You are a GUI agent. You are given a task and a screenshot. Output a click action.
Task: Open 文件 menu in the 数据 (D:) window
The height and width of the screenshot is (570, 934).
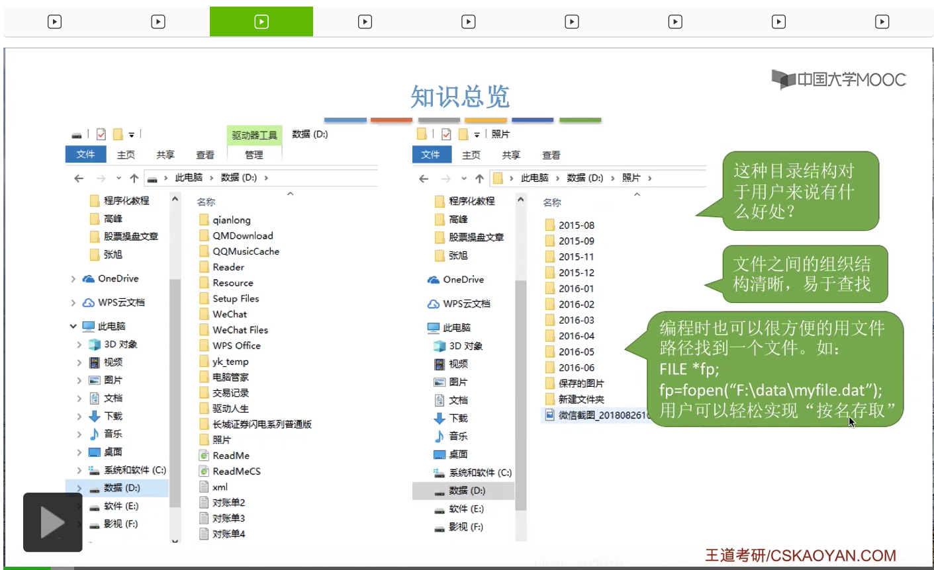(85, 154)
